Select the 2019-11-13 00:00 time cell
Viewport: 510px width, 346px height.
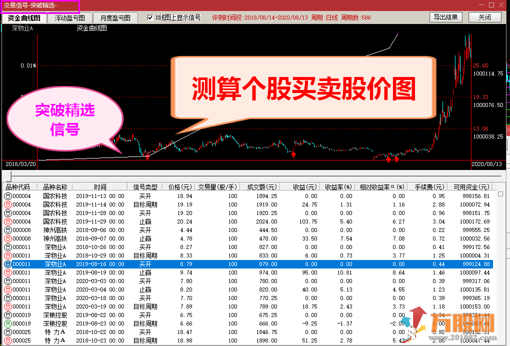pyautogui.click(x=100, y=196)
